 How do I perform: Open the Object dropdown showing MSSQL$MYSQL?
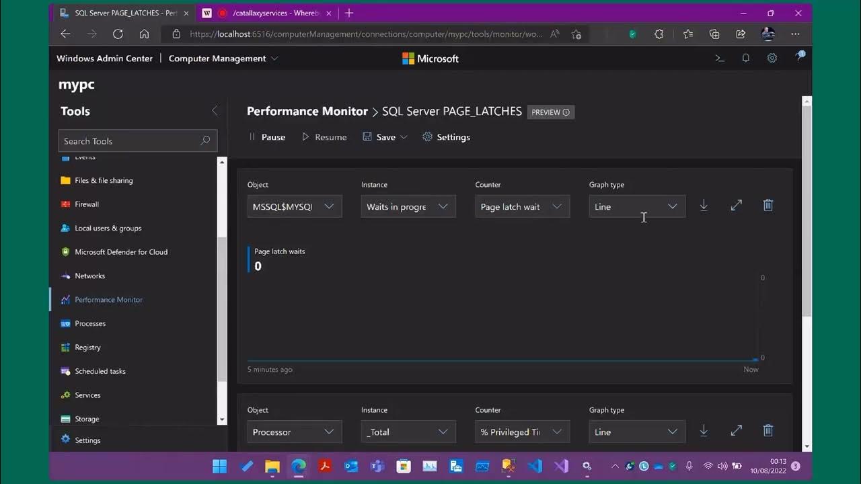[x=295, y=206]
